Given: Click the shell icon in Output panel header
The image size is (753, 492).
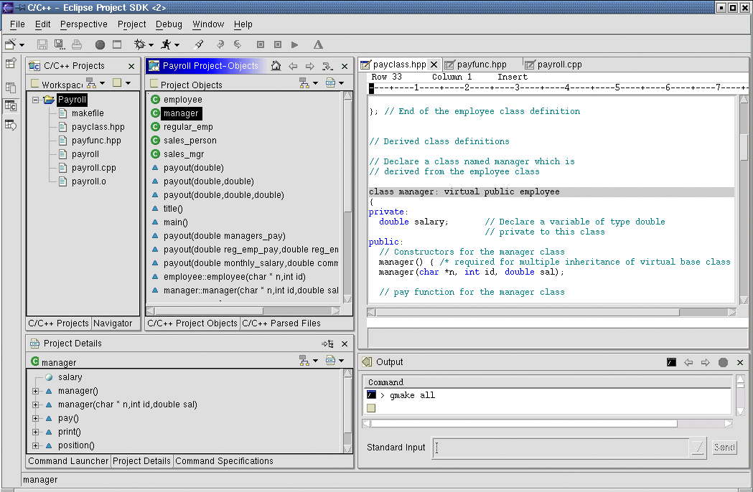Looking at the screenshot, I should [x=670, y=362].
